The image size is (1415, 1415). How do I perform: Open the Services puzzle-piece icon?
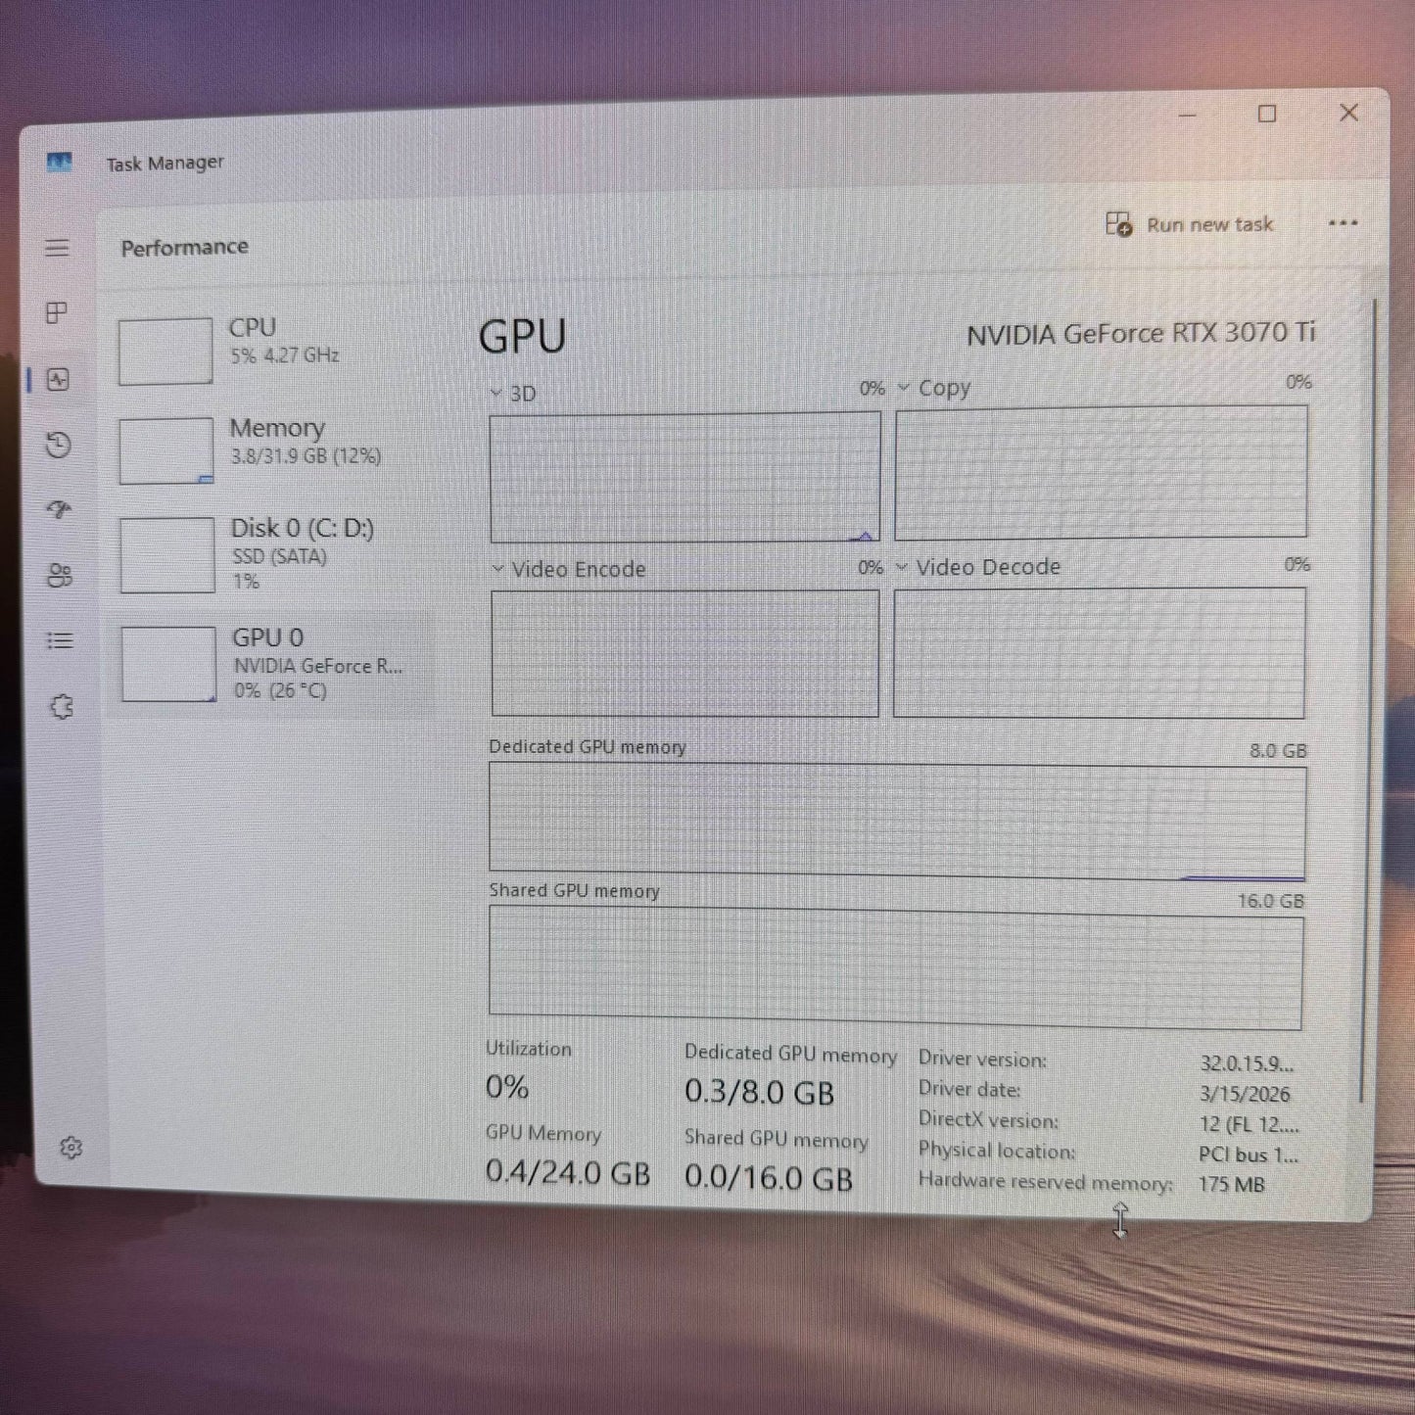62,706
